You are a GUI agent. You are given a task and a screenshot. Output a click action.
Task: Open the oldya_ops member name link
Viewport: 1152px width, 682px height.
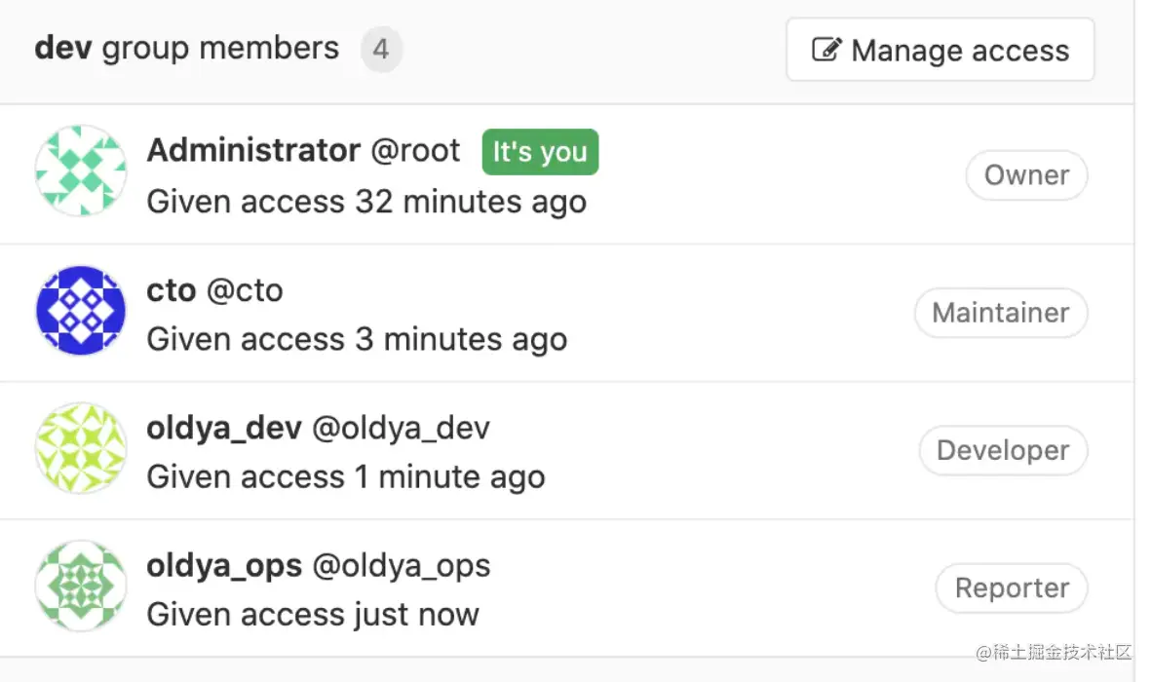point(224,566)
